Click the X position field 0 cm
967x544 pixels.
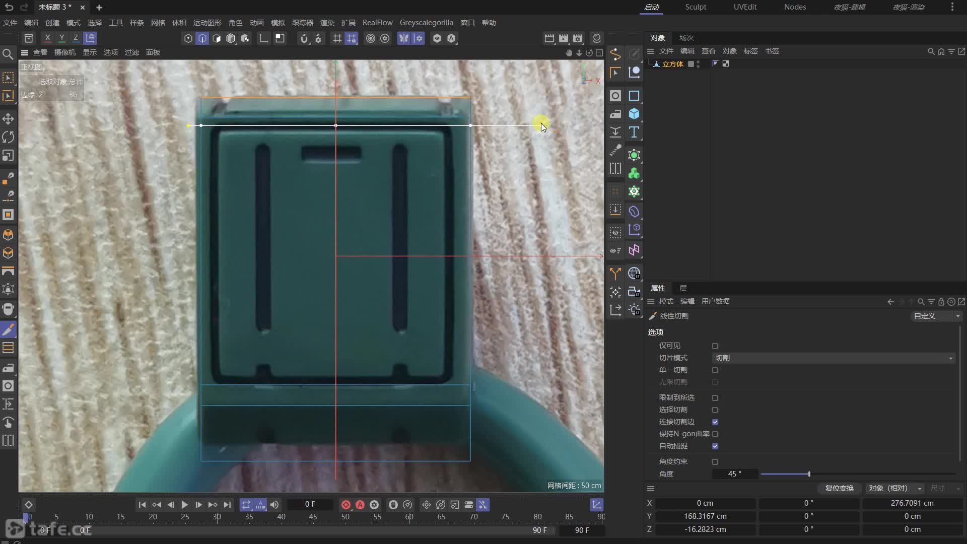pyautogui.click(x=705, y=503)
